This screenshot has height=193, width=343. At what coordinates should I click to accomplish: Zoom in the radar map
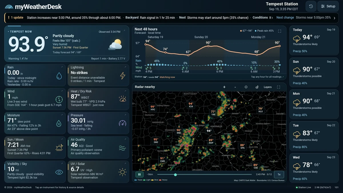pyautogui.click(x=224, y=87)
